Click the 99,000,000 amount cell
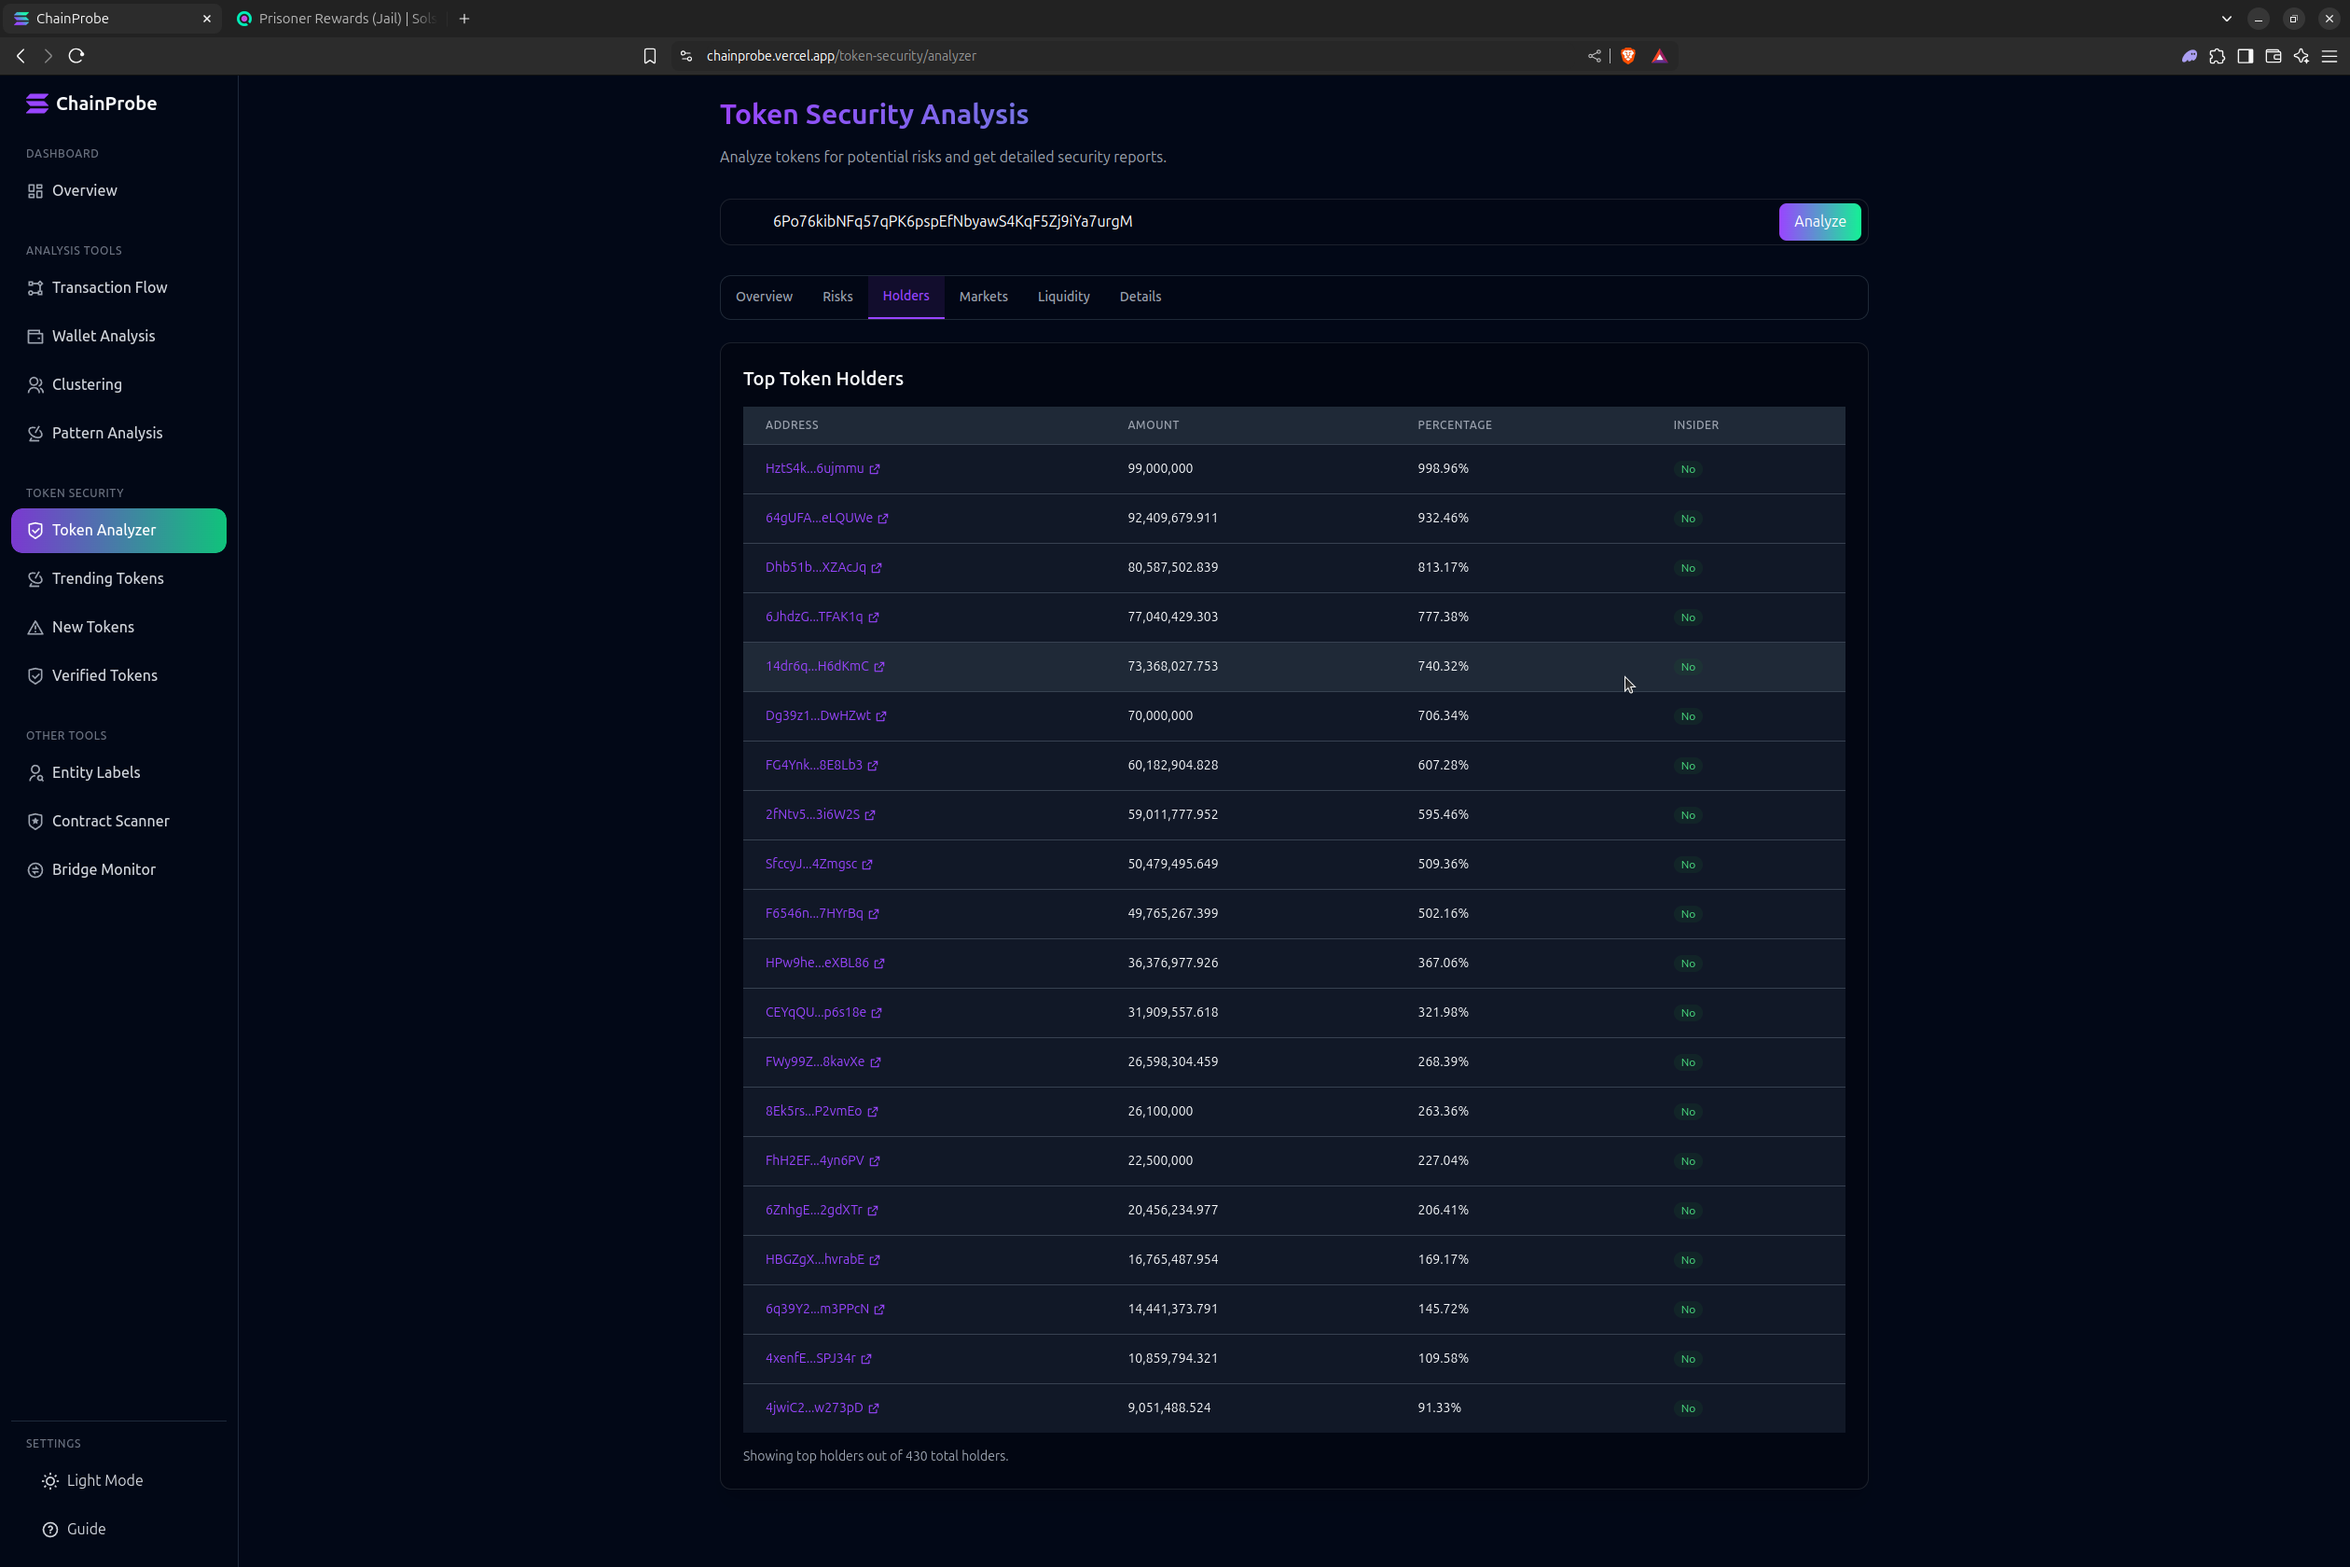 point(1160,468)
